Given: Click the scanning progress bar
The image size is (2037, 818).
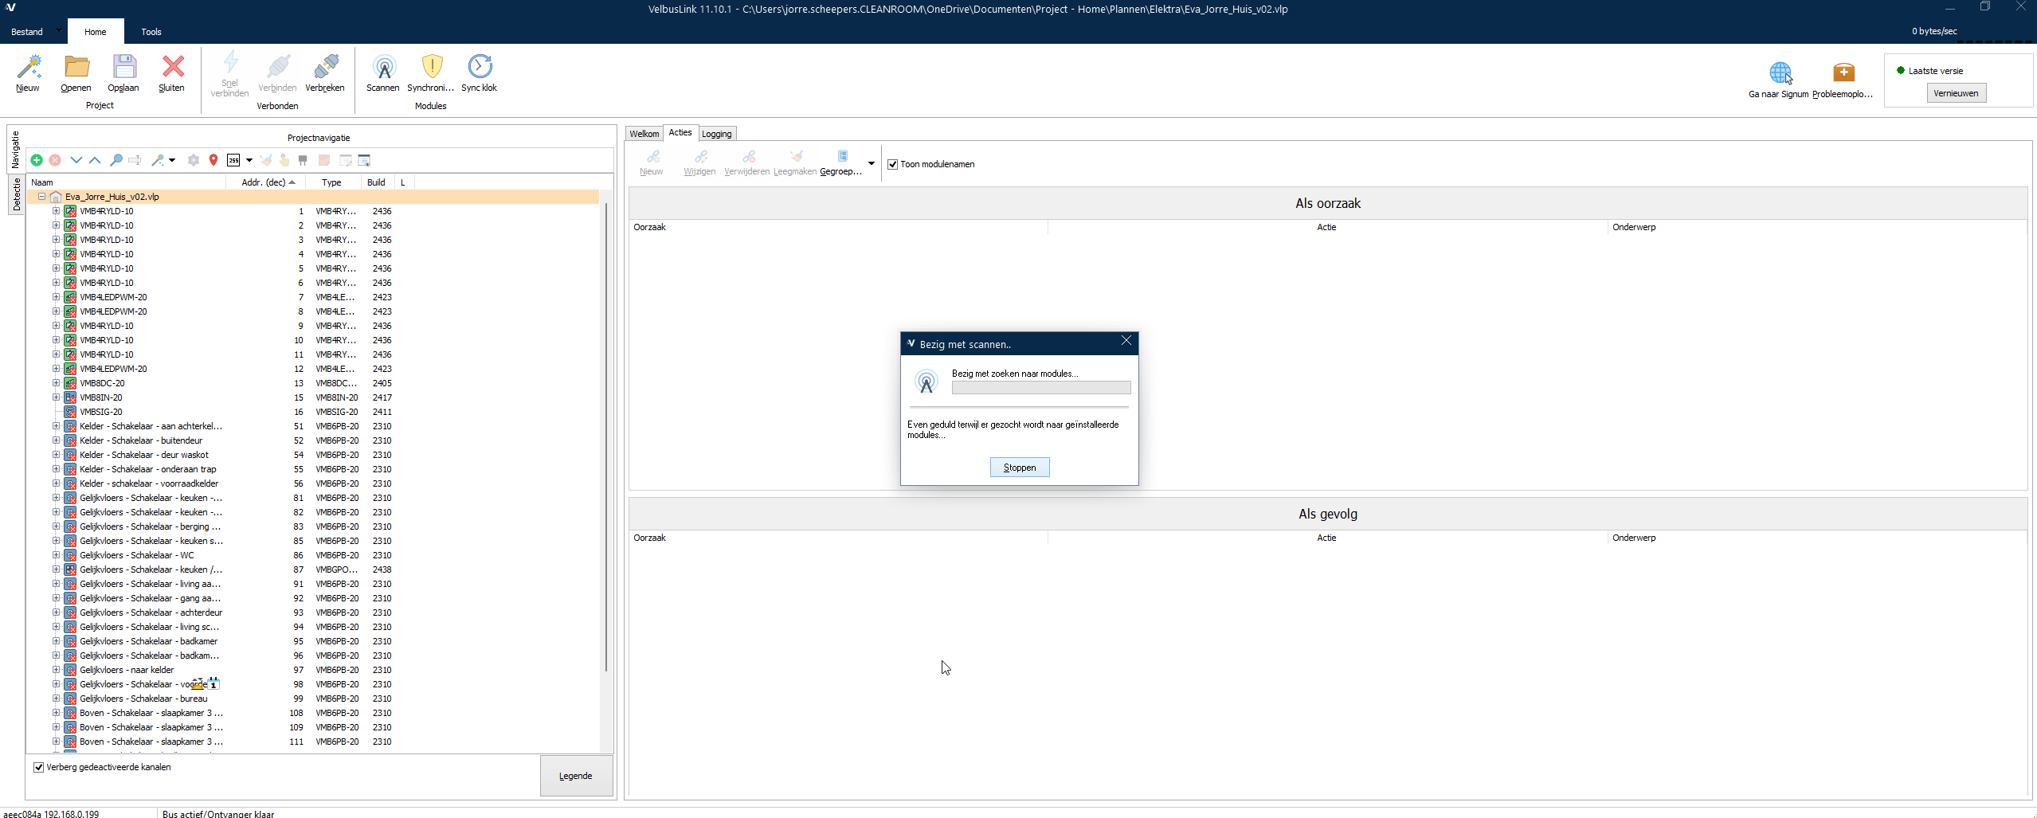Looking at the screenshot, I should click(1040, 388).
